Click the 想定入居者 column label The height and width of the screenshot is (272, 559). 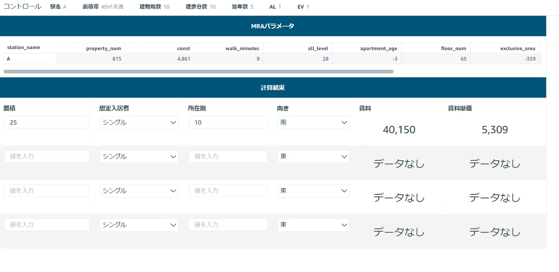114,108
